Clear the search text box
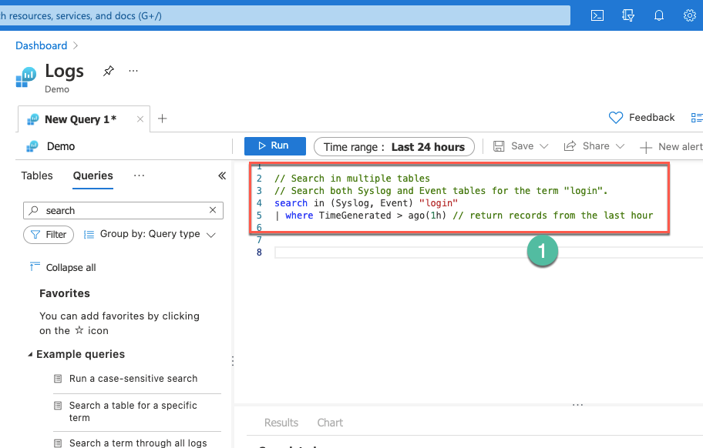The width and height of the screenshot is (703, 448). [x=213, y=210]
